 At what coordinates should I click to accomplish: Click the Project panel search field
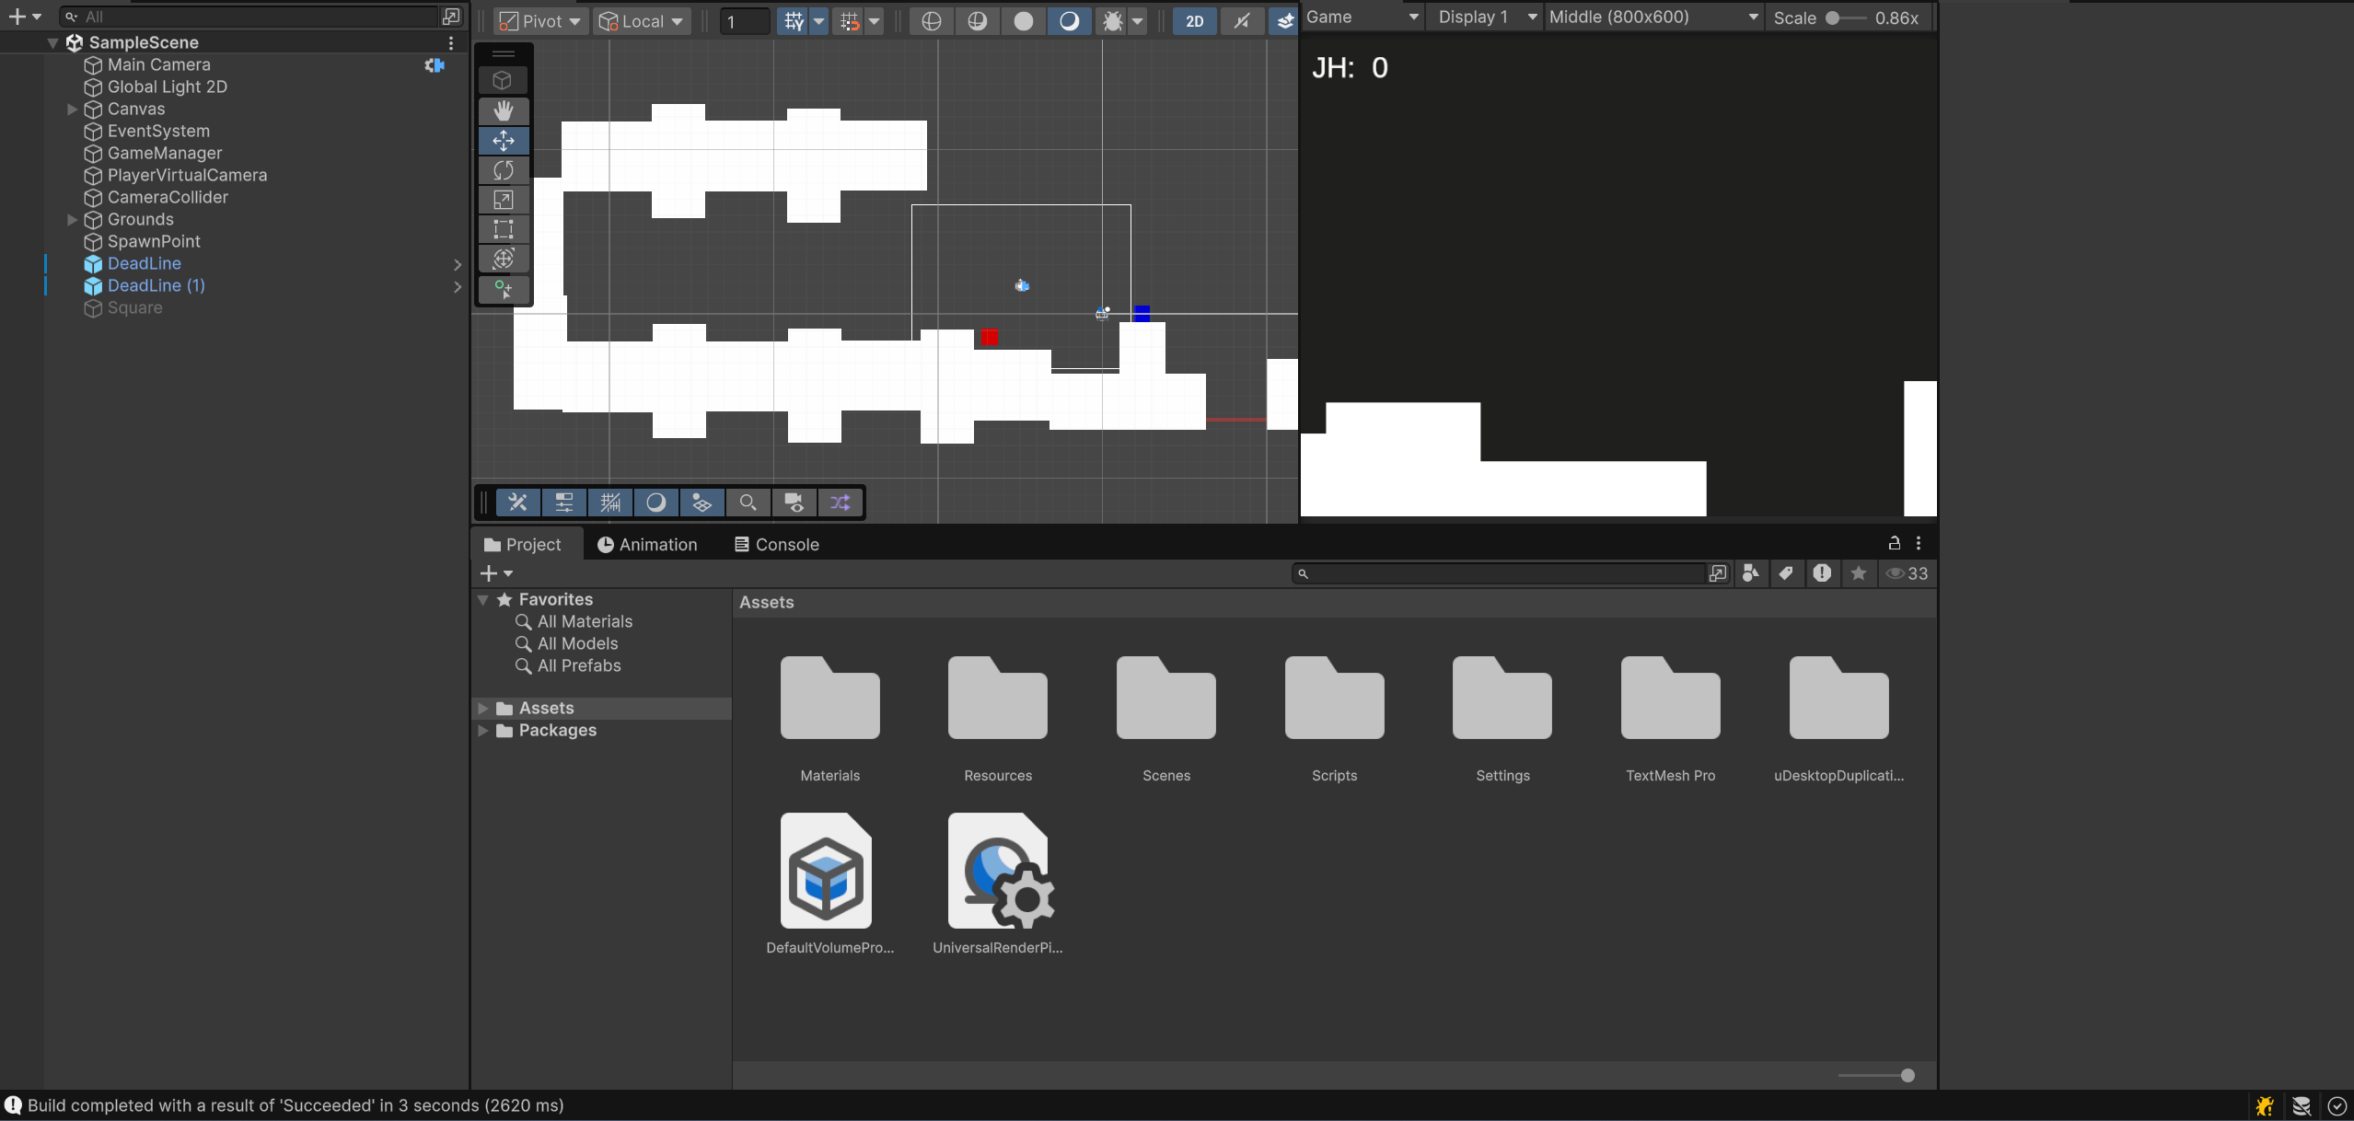tap(1501, 573)
